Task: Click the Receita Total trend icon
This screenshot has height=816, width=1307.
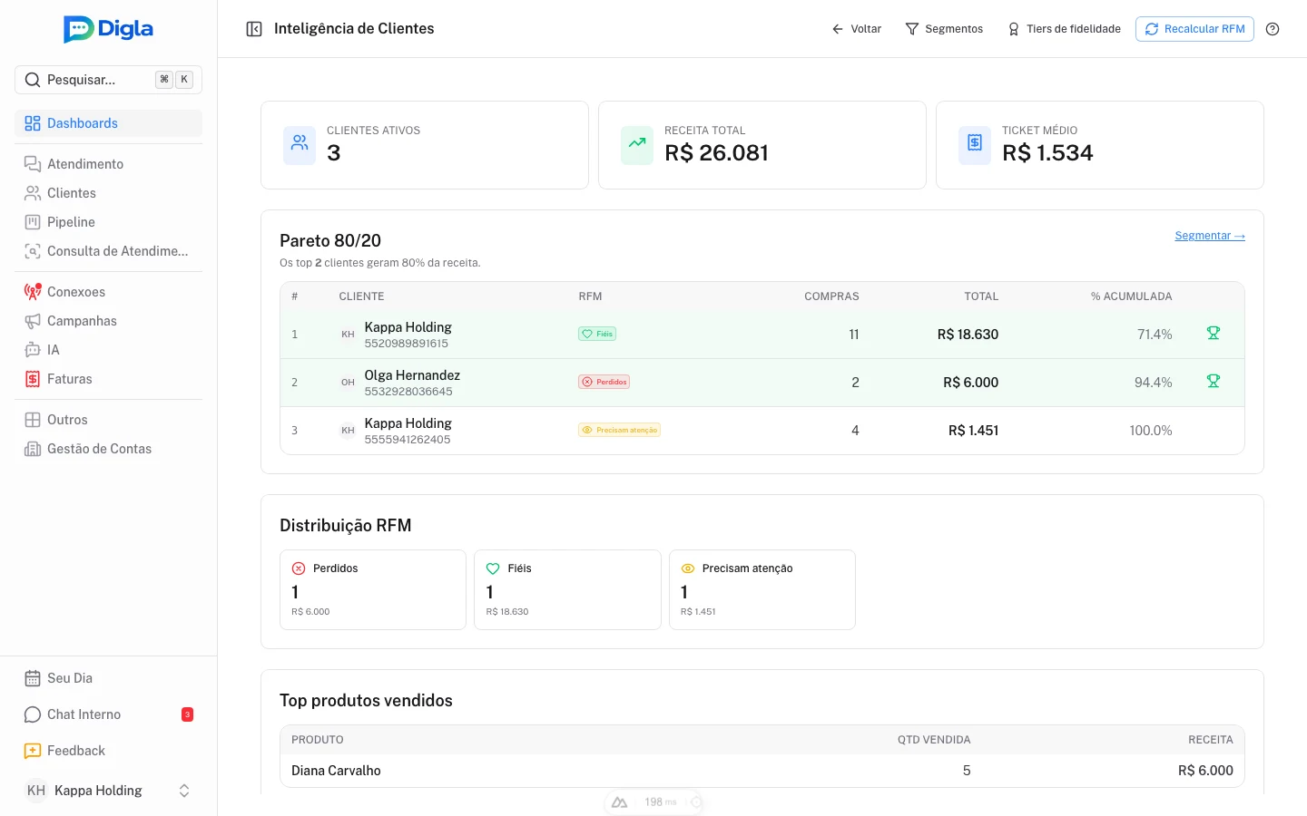Action: (x=637, y=145)
